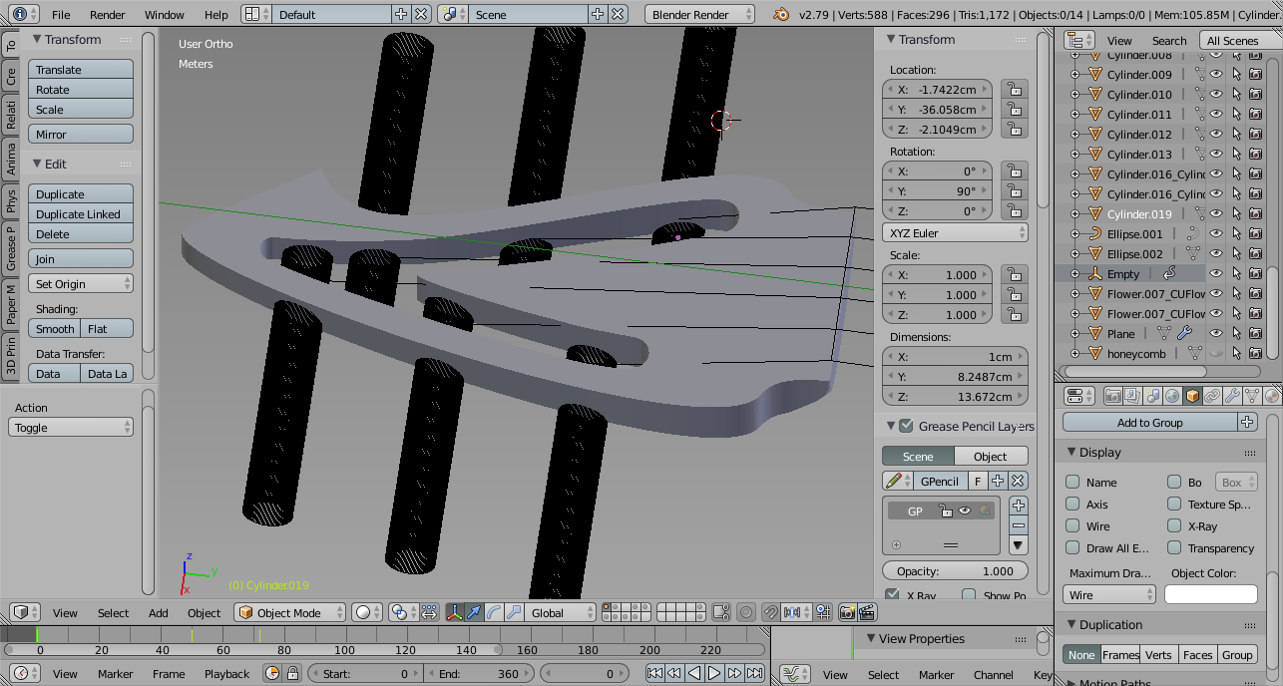Screen dimensions: 1283x686
Task: Play the animation forward
Action: tap(714, 673)
